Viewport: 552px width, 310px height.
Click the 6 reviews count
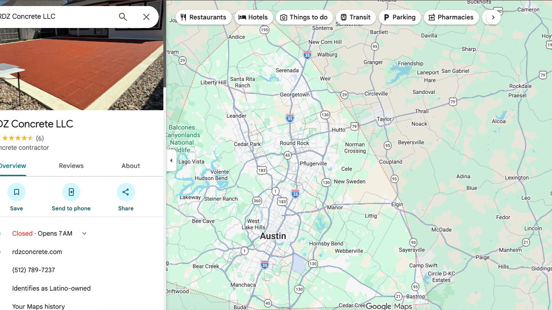[x=40, y=138]
